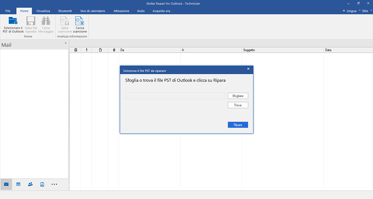Sort by importance exclamation column
The width and height of the screenshot is (373, 199).
(87, 50)
